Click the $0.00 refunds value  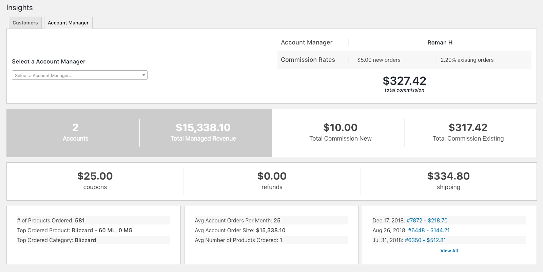[x=272, y=176]
